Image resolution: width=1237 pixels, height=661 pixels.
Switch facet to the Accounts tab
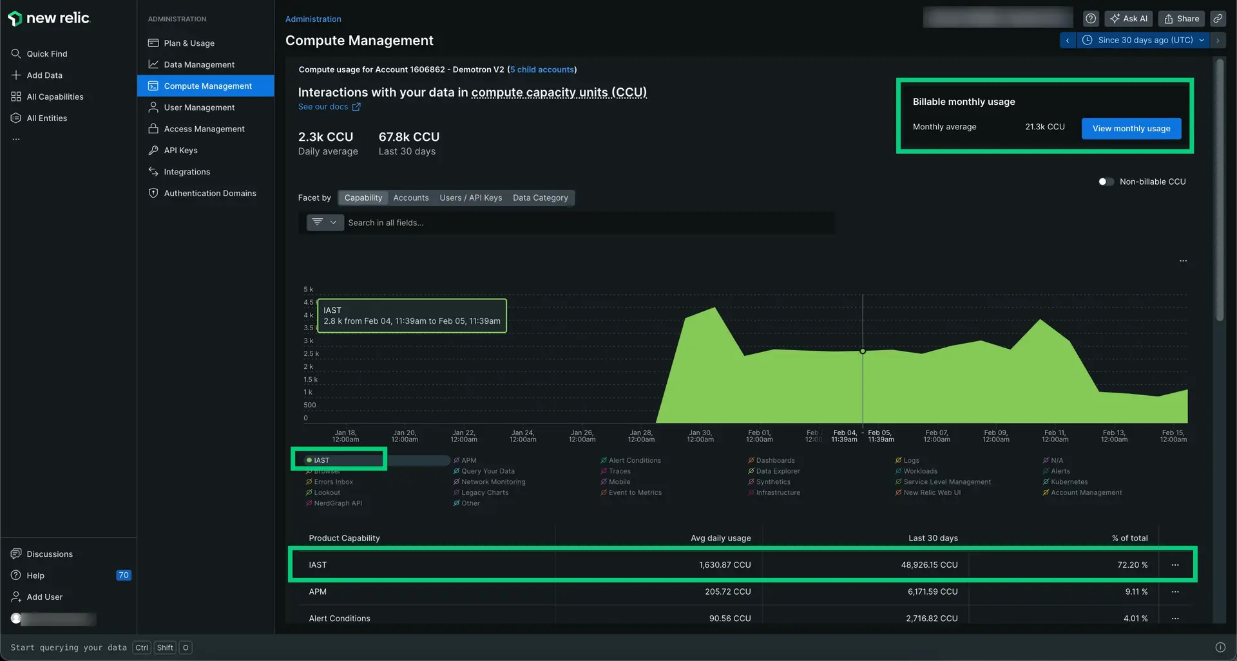tap(410, 198)
